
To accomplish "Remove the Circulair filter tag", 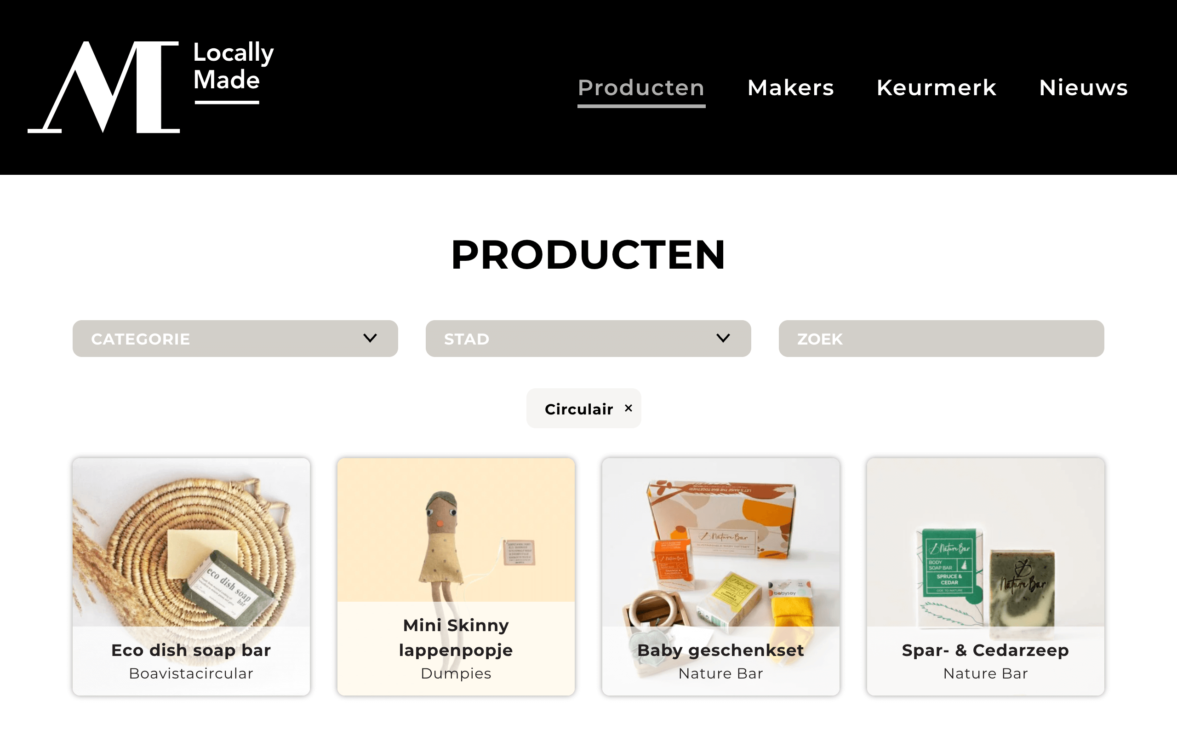I will coord(628,408).
